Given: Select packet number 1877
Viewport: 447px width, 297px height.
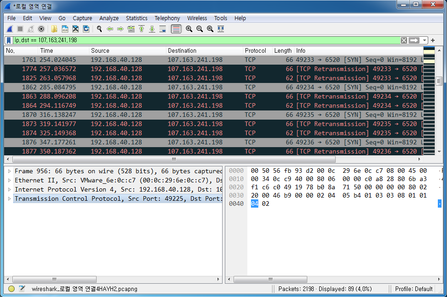Looking at the screenshot, I should pyautogui.click(x=213, y=151).
